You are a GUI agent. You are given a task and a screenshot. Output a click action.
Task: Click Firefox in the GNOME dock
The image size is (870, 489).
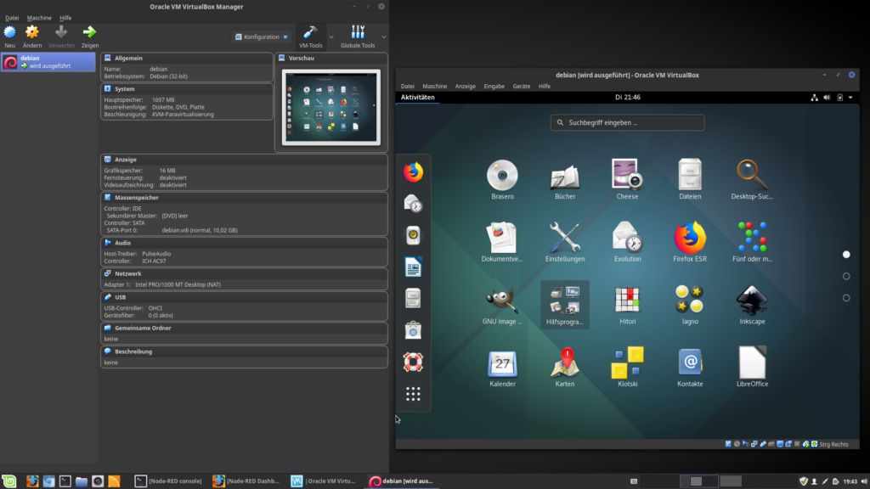coord(413,172)
